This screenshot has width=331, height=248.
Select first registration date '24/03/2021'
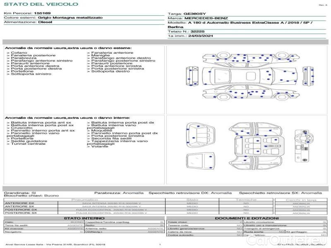201,36
